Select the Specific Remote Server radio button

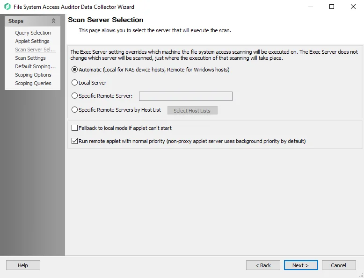(74, 95)
